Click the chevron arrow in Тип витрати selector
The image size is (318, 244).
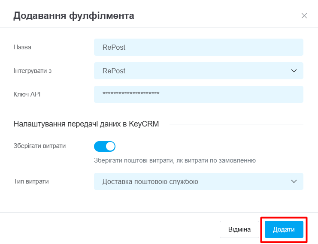pyautogui.click(x=294, y=181)
